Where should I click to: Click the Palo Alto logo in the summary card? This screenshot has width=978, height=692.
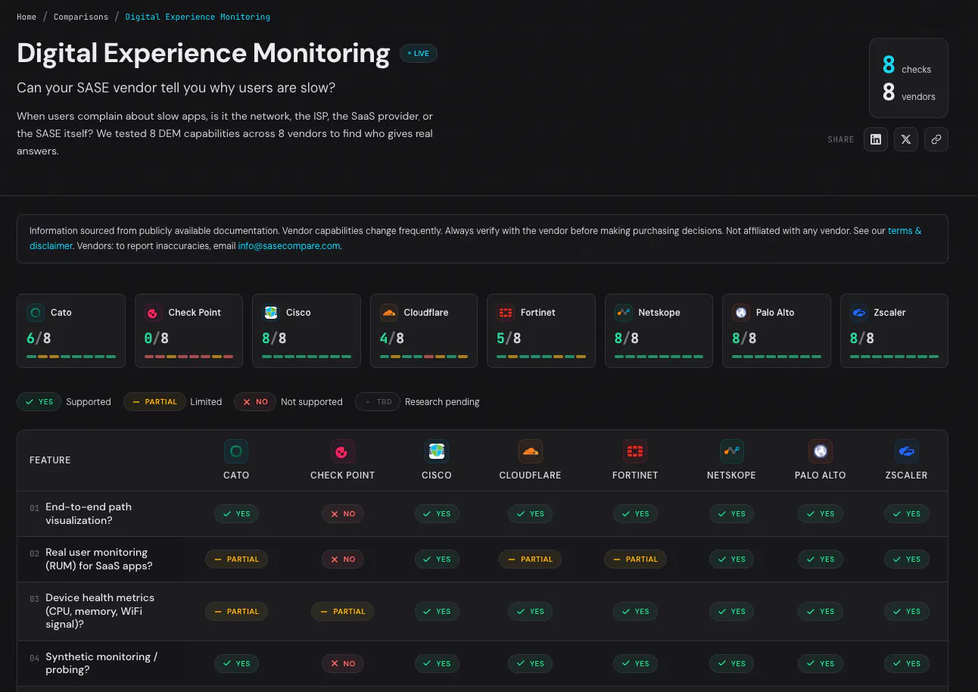(741, 313)
